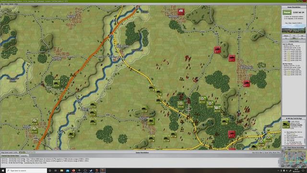Switch to the Subunits tab

coord(24,156)
